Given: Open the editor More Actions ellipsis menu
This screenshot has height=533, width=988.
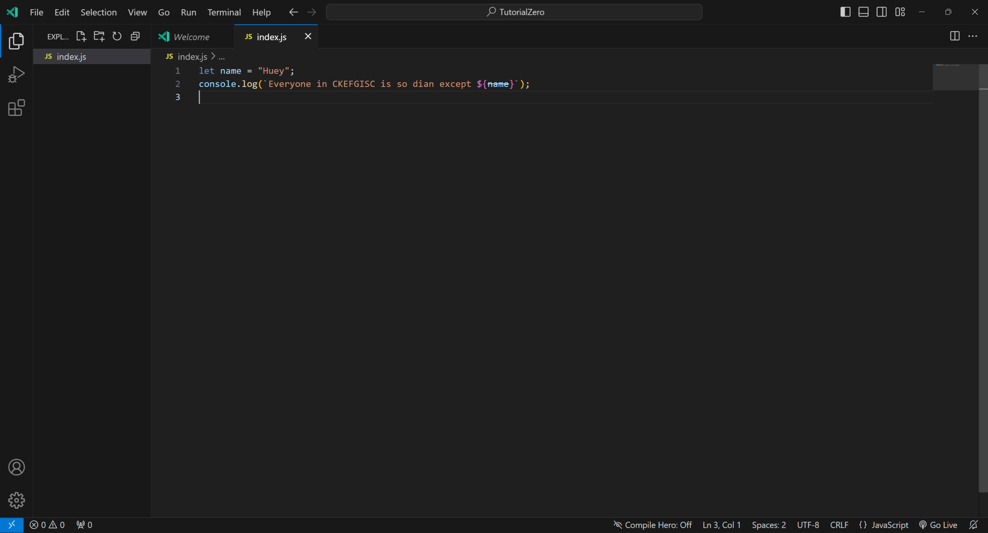Looking at the screenshot, I should 973,36.
